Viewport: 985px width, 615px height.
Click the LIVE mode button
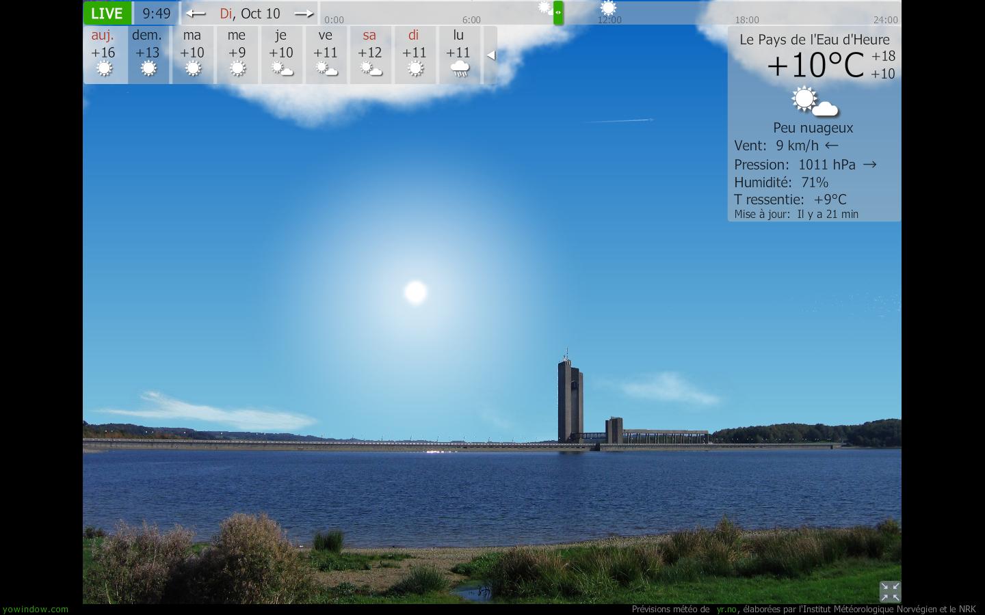[x=107, y=13]
